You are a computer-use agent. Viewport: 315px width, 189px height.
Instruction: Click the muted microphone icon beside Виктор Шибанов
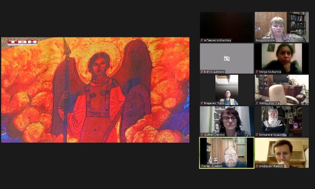tap(202, 72)
